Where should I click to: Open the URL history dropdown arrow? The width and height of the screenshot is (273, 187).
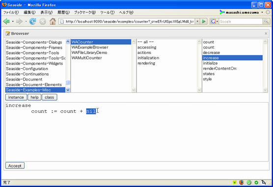pyautogui.click(x=197, y=22)
